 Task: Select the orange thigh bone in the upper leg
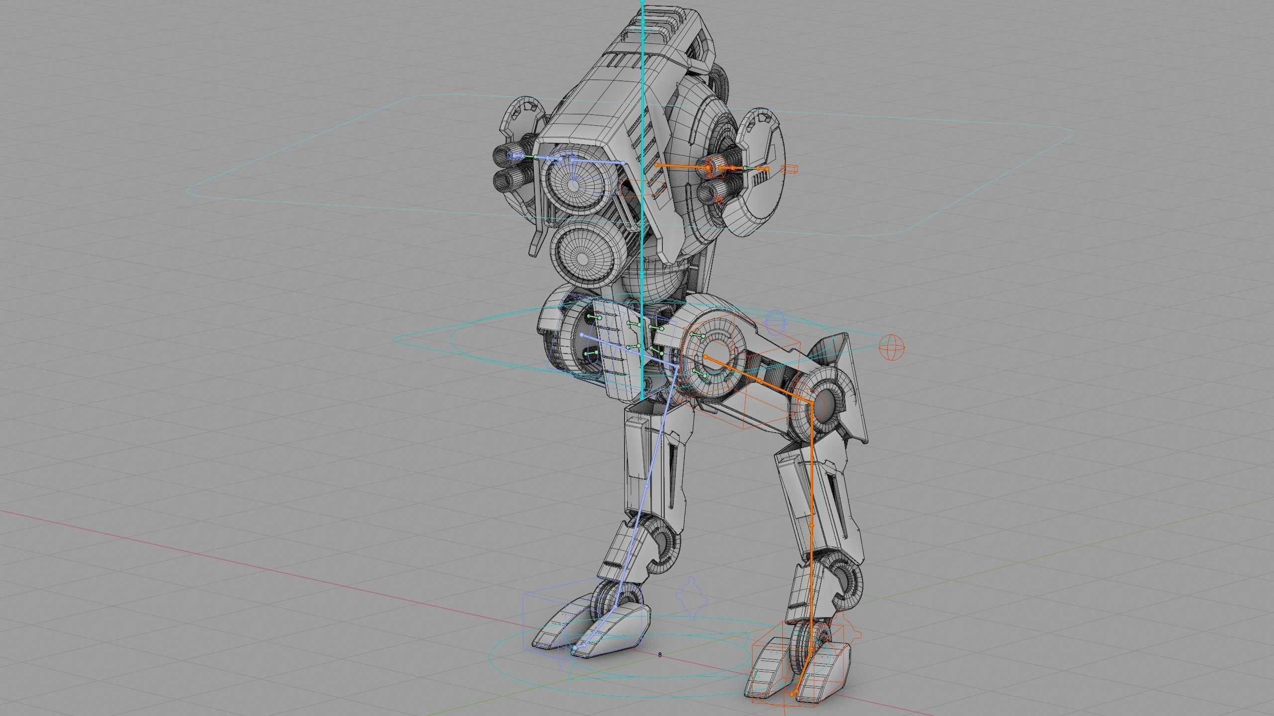click(x=758, y=381)
